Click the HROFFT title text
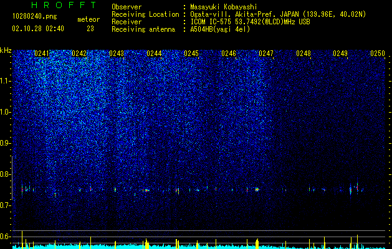The width and height of the screenshot is (392, 249). click(64, 5)
